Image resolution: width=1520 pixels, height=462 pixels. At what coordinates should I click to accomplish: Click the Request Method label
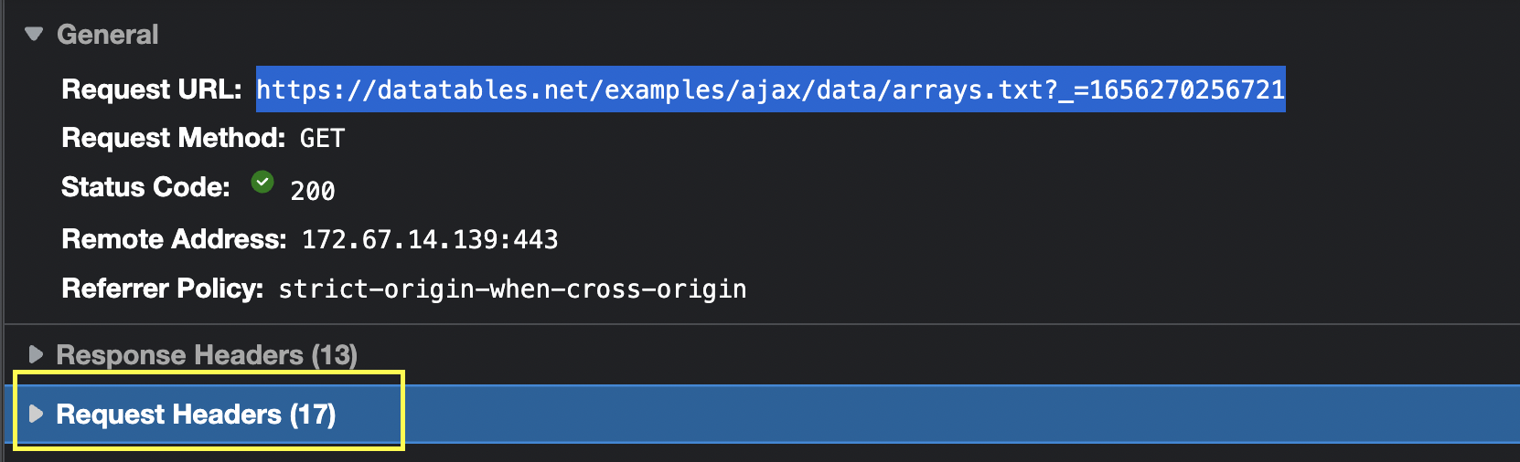[174, 138]
